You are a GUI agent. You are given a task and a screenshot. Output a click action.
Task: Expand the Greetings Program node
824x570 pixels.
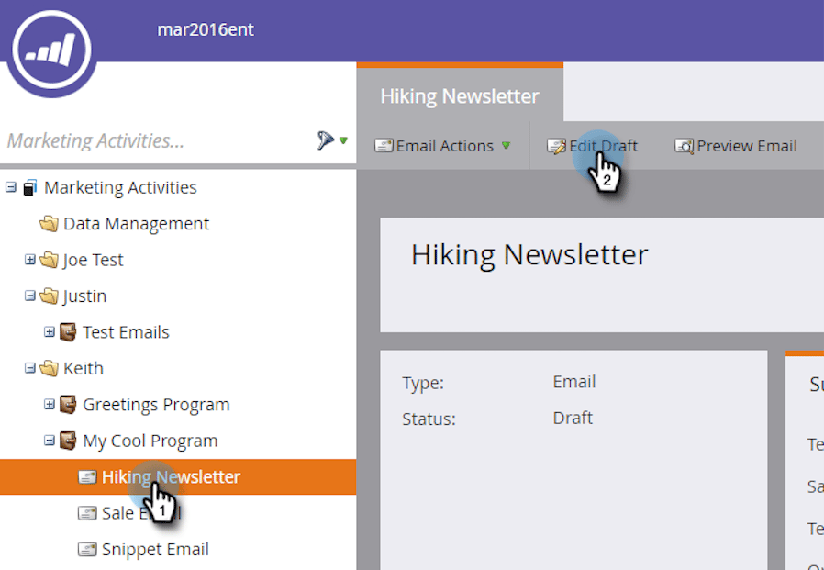point(48,404)
